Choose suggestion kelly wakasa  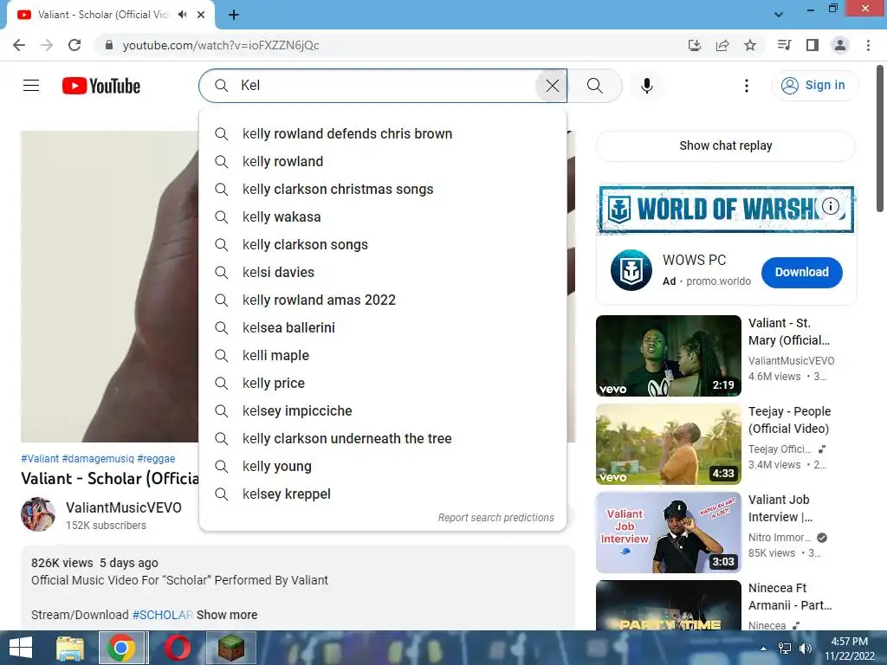click(382, 216)
